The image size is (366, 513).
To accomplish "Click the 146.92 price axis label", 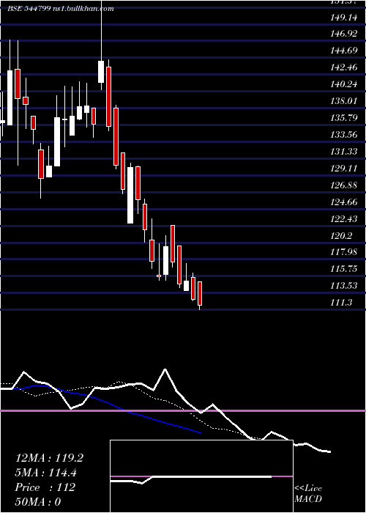I will tap(344, 34).
